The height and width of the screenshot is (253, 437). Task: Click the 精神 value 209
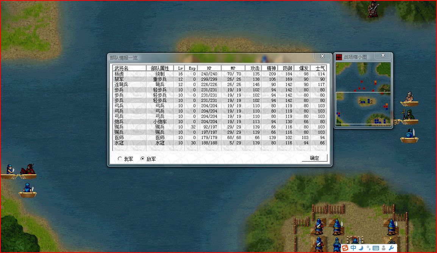[x=272, y=74]
